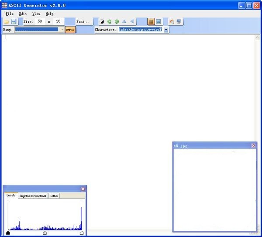Click the ASCII Generator app icon in title bar
The height and width of the screenshot is (237, 262).
(4, 5)
